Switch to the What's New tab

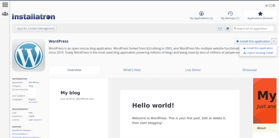(x=132, y=70)
